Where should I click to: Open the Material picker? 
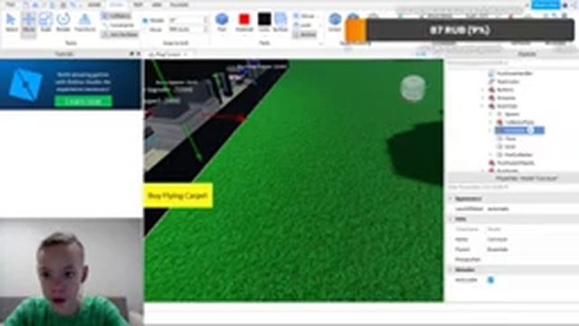point(244,22)
